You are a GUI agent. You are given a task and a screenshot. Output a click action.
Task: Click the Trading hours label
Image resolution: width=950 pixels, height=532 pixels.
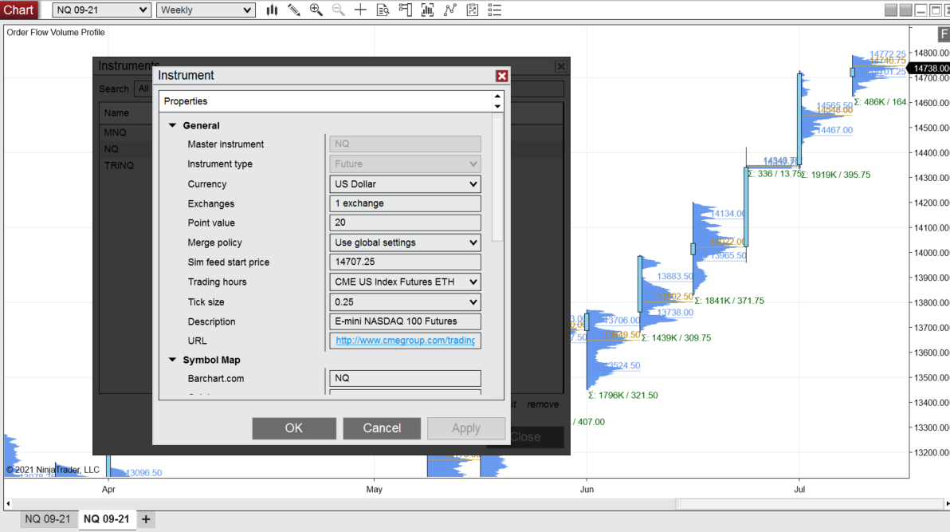(217, 282)
